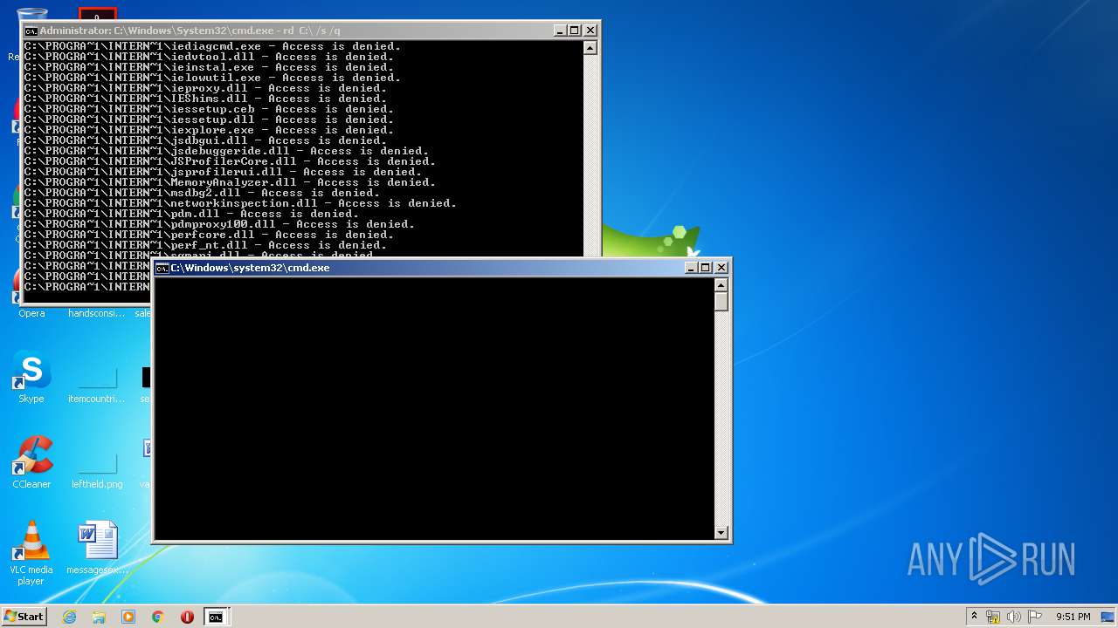Screen dimensions: 1118x628
Task: Open Skype desktop shortcut
Action: 31,377
